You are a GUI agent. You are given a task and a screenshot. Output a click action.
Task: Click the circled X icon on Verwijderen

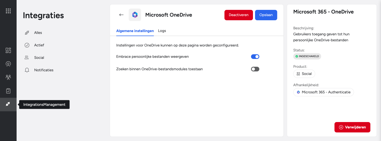click(341, 127)
